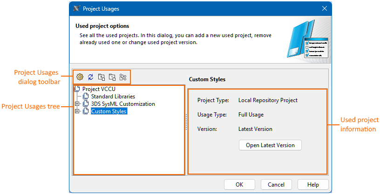Select Project VCCU in the tree
The height and width of the screenshot is (194, 380).
coord(99,89)
